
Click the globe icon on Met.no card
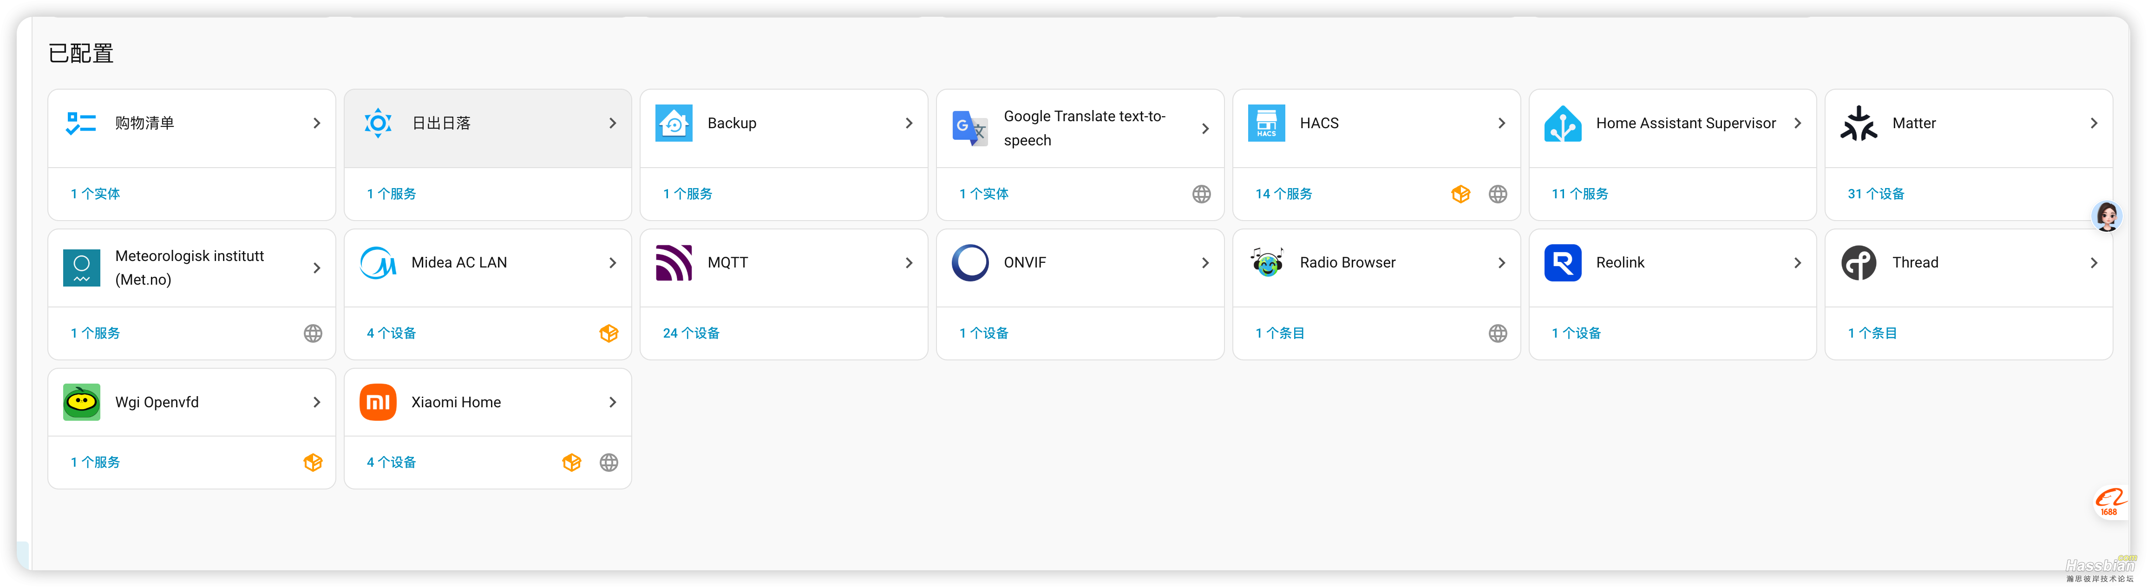(313, 333)
